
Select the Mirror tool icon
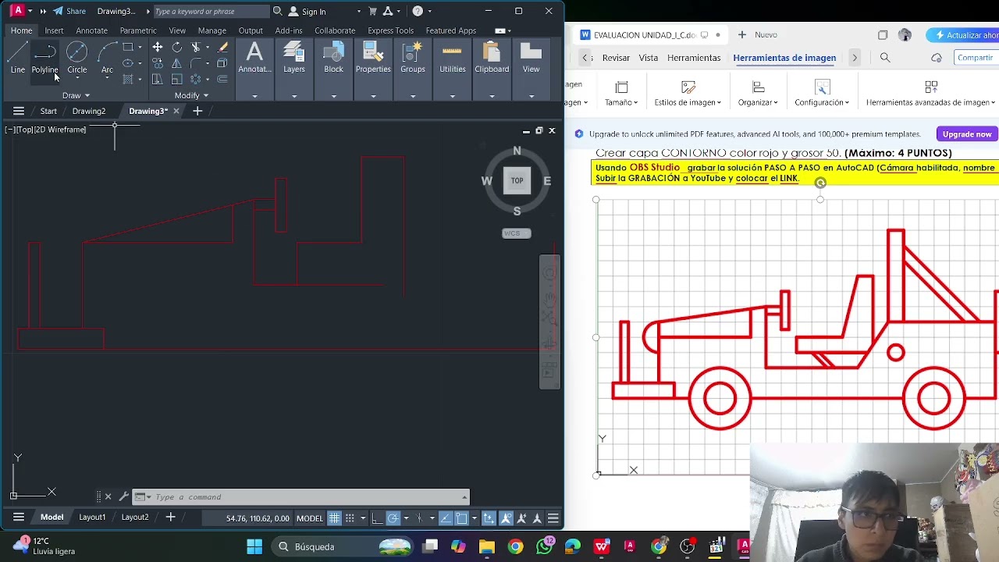point(177,63)
